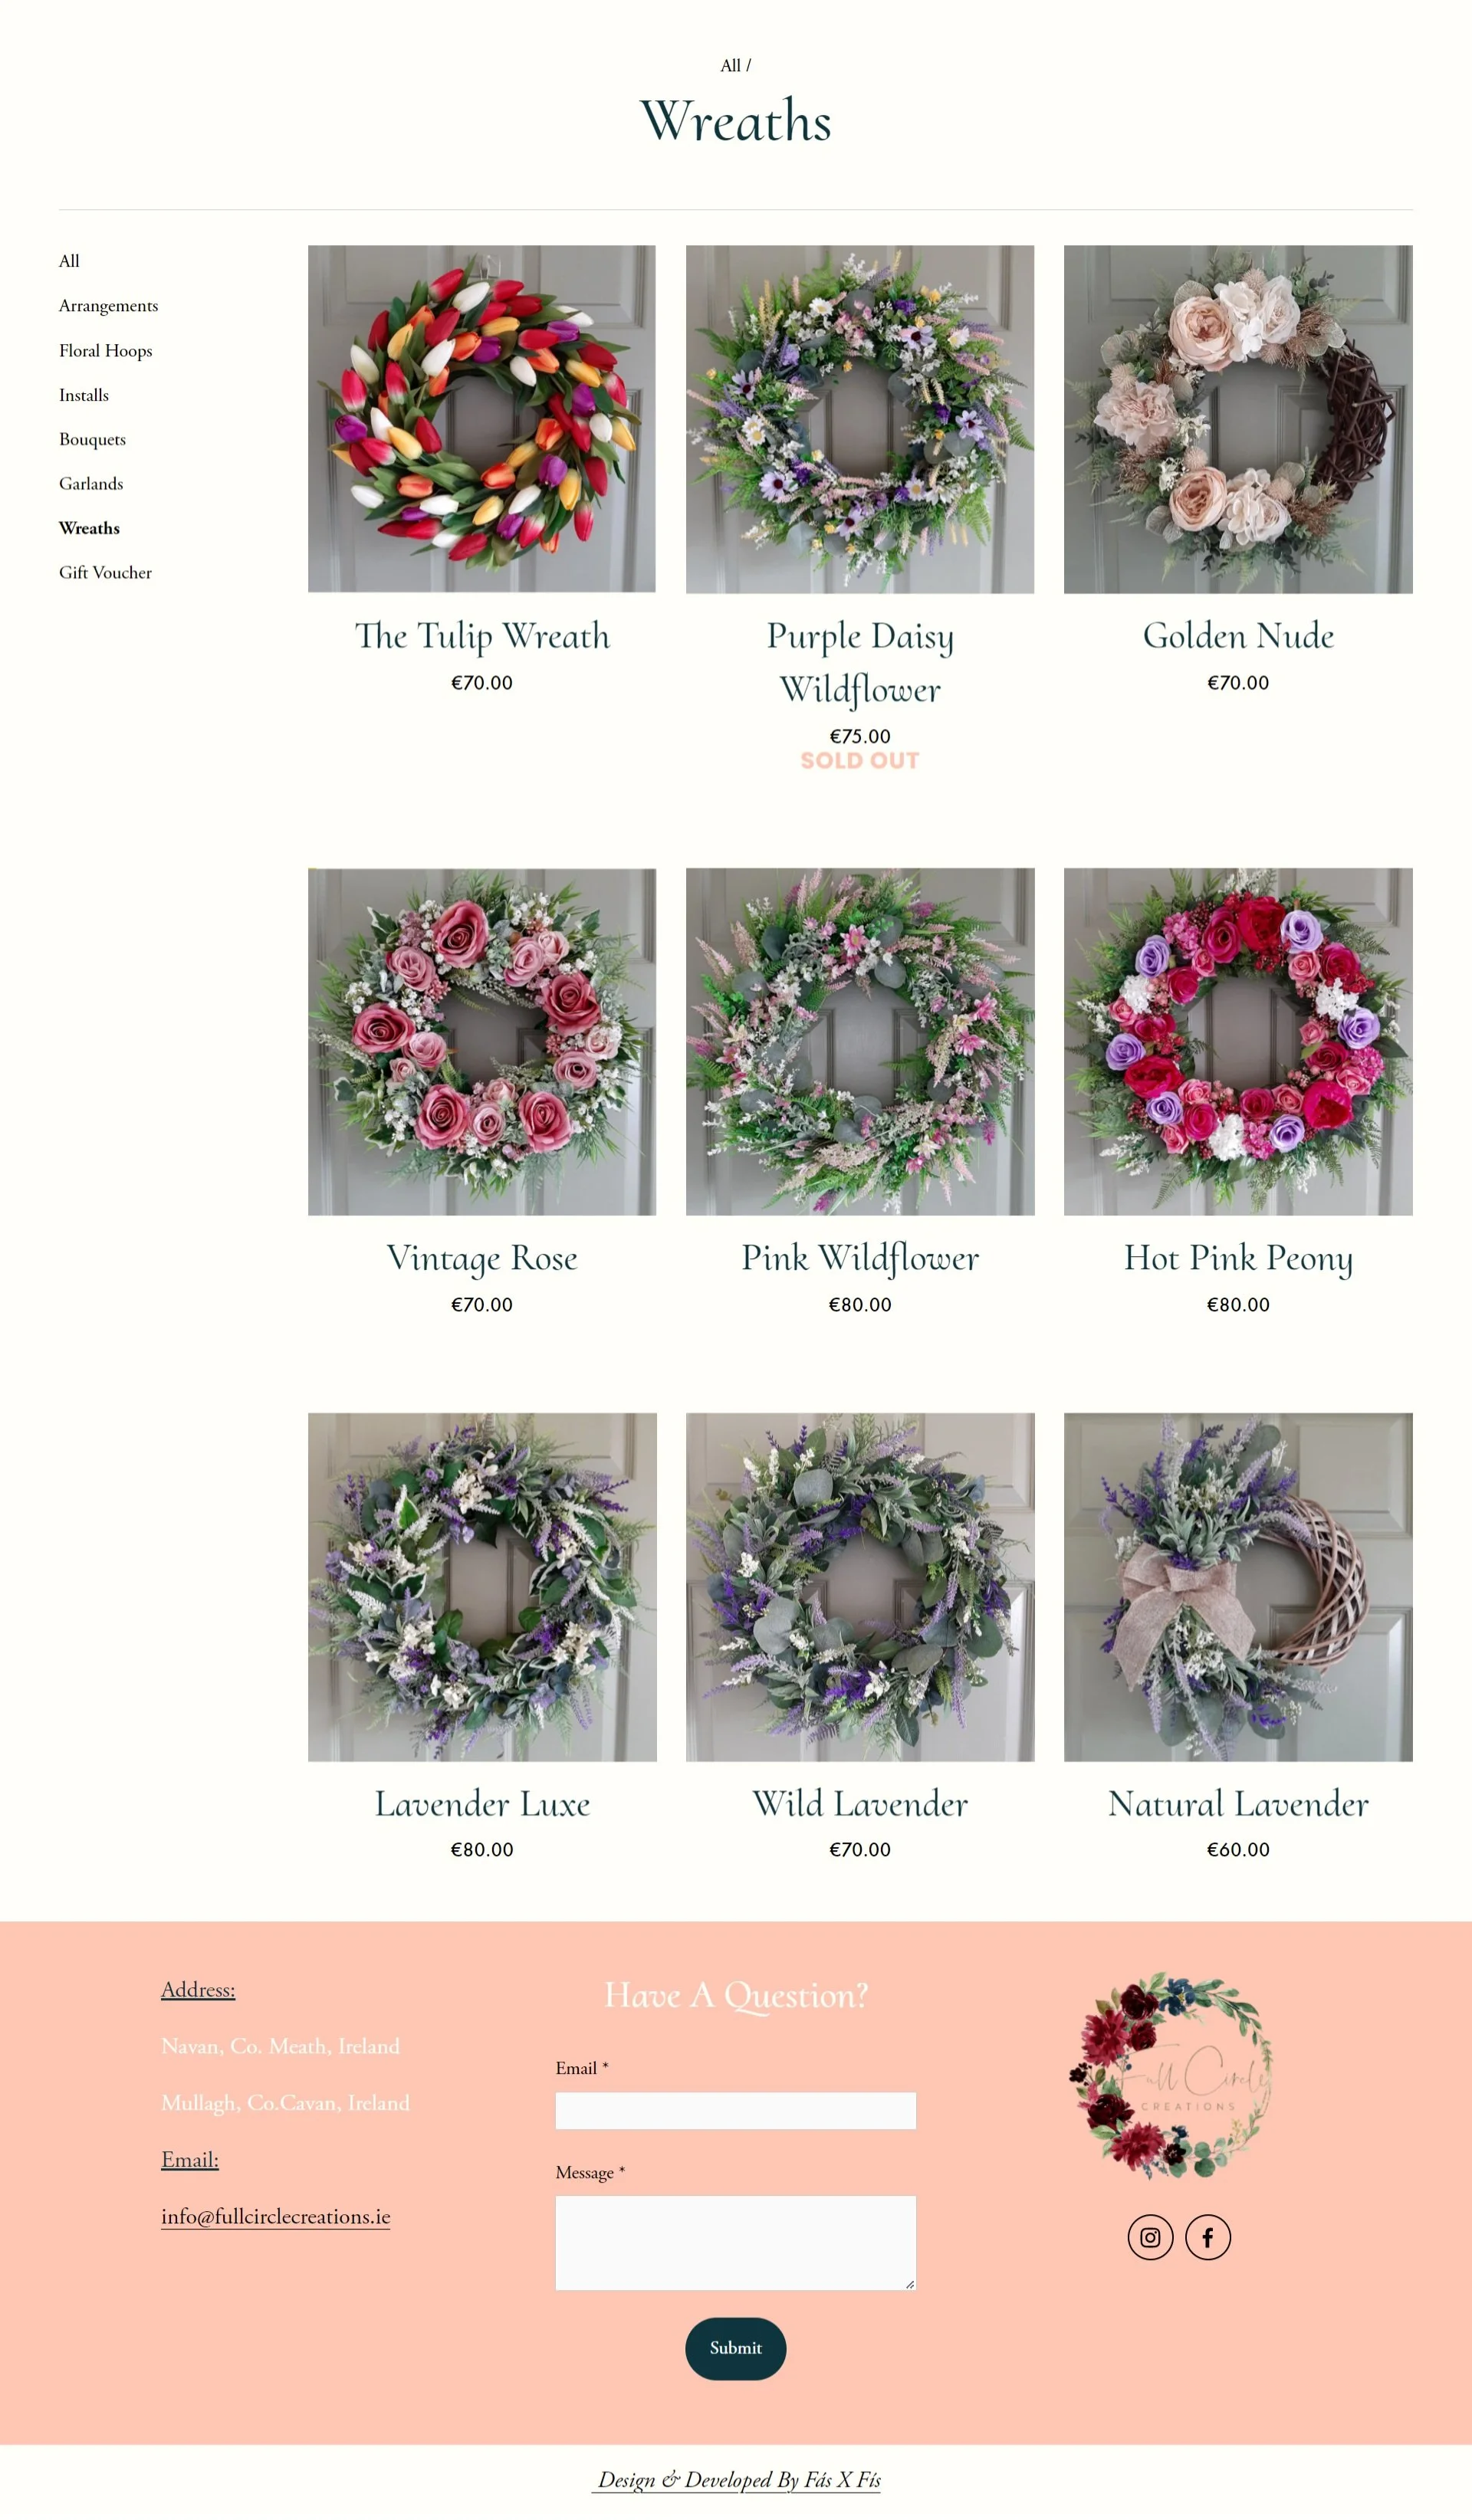Click the Purple Daisy Wildflower title
This screenshot has width=1472, height=2520.
(x=860, y=663)
